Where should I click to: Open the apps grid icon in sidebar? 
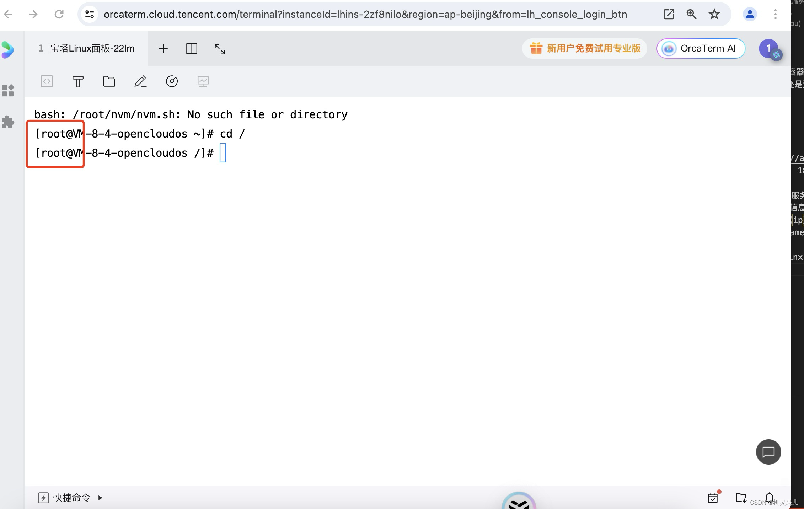[8, 91]
